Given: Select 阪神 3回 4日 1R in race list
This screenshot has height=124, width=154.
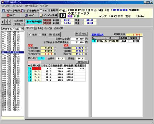Looking at the screenshot, I should [13, 85].
